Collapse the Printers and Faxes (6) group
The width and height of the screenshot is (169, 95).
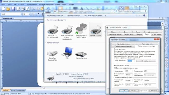46,20
